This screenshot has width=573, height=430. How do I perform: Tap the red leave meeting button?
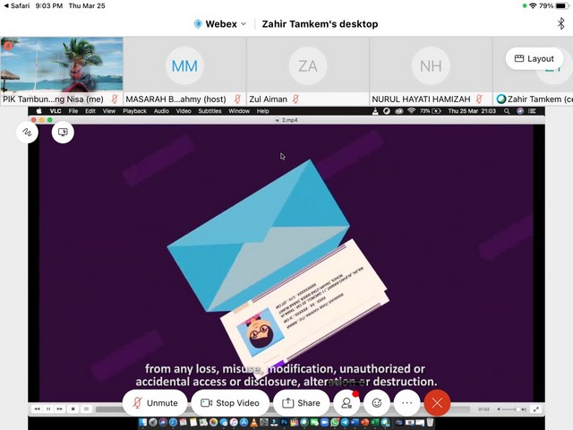pos(437,403)
